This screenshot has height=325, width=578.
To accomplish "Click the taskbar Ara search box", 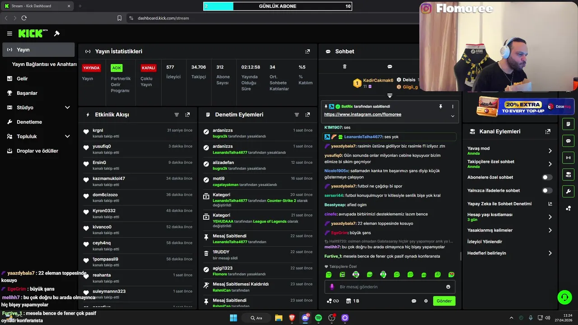I will (x=257, y=318).
